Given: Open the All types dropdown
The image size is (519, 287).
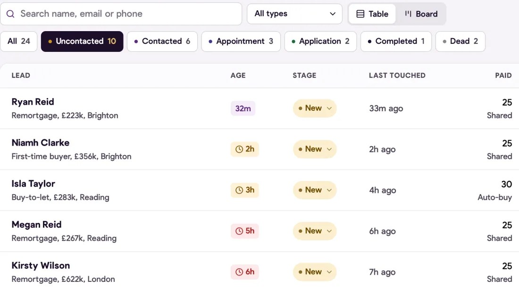Looking at the screenshot, I should click(294, 14).
